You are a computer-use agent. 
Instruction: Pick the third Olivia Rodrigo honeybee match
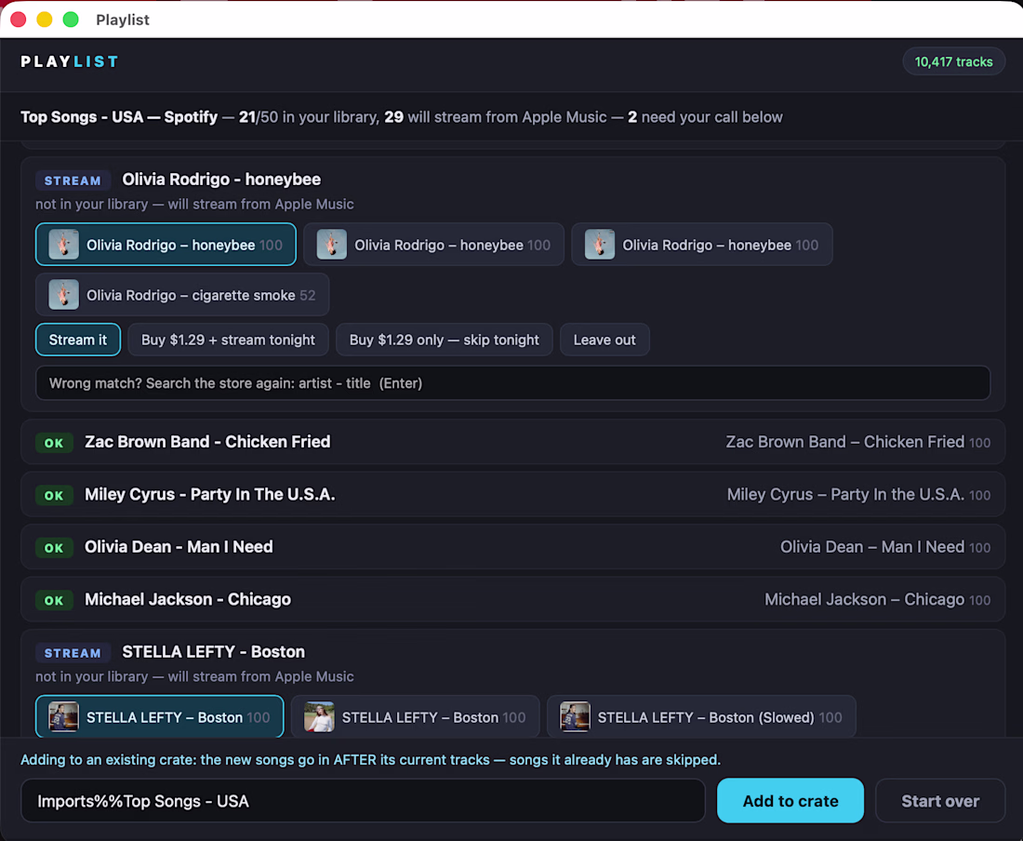pos(701,245)
